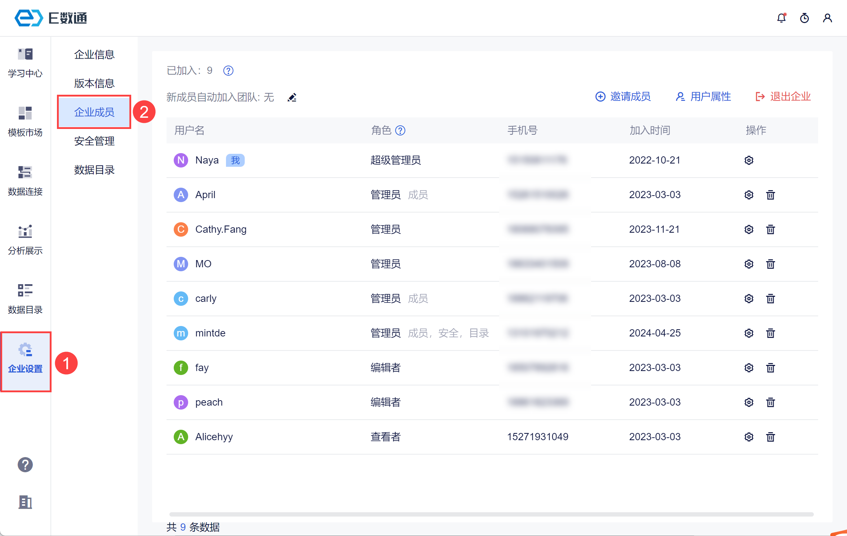Delete member Alicehyy with trash icon
The height and width of the screenshot is (536, 847).
coord(770,437)
